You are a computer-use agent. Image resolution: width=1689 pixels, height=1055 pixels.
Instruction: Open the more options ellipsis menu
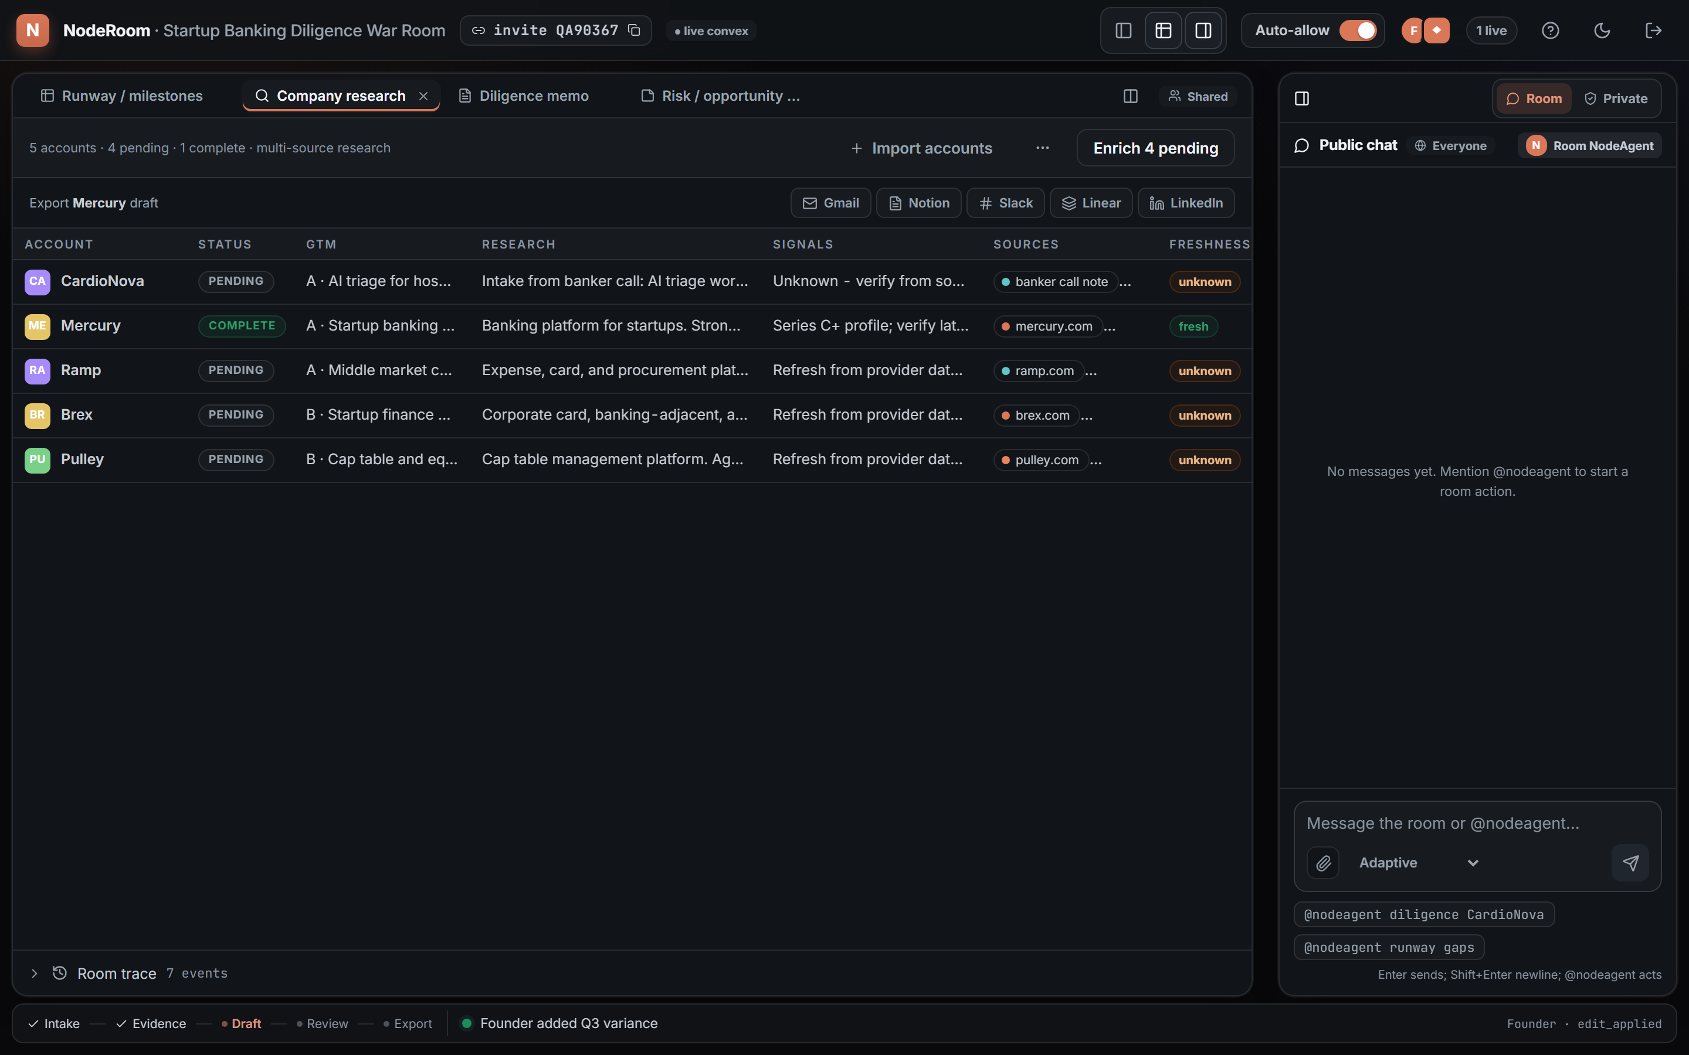pyautogui.click(x=1042, y=148)
